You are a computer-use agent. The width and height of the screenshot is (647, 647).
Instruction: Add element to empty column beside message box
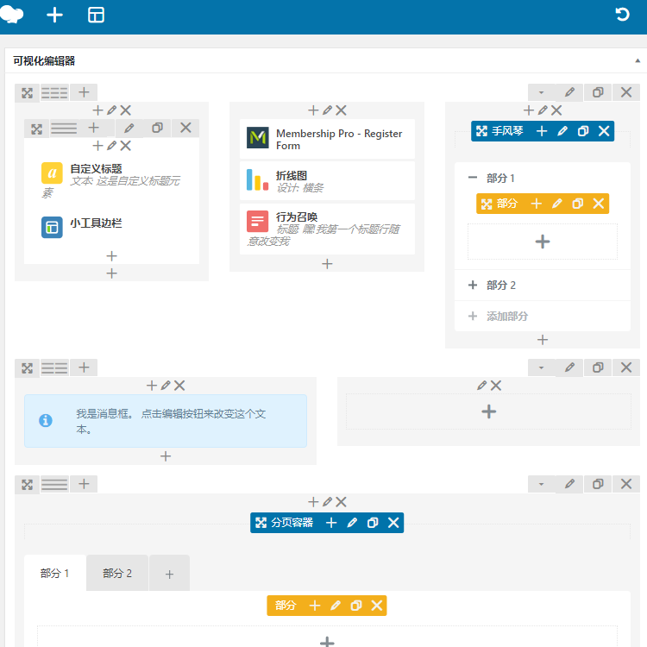click(488, 411)
